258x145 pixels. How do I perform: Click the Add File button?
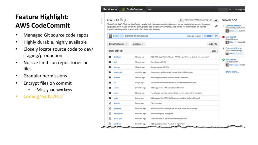click(x=213, y=44)
